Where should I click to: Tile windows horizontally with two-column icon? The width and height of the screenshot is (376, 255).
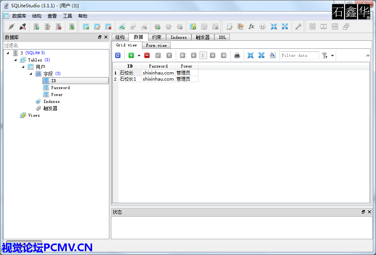pos(324,26)
